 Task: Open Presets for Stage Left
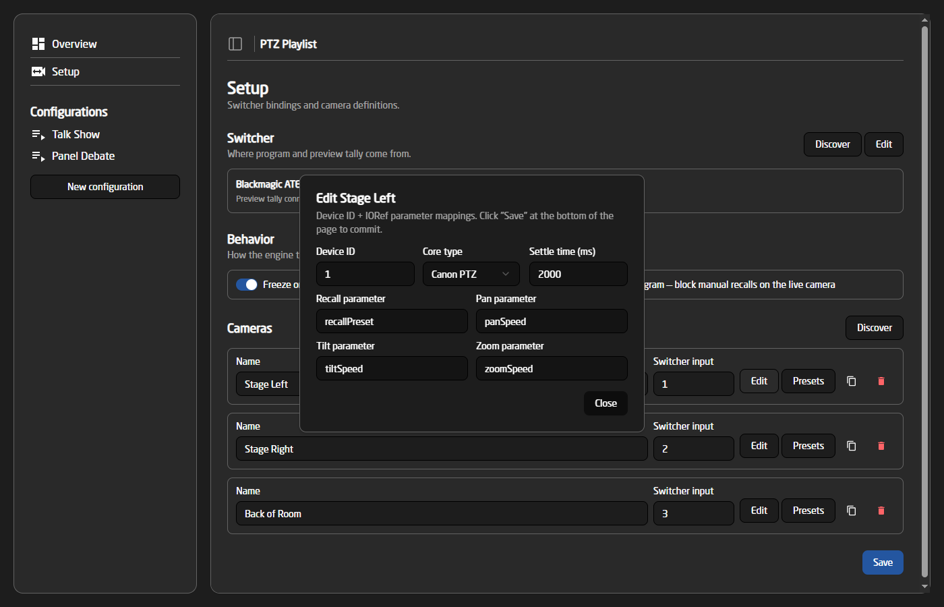pyautogui.click(x=808, y=381)
